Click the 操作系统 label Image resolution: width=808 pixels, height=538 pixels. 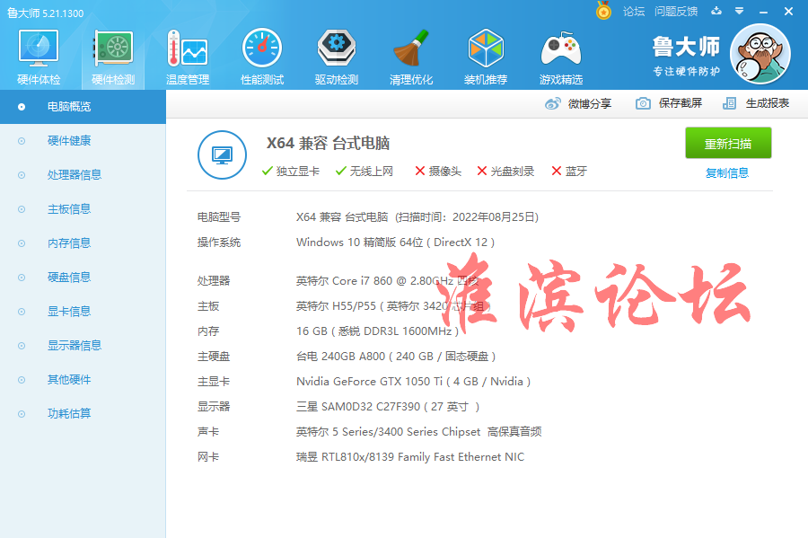pos(218,243)
